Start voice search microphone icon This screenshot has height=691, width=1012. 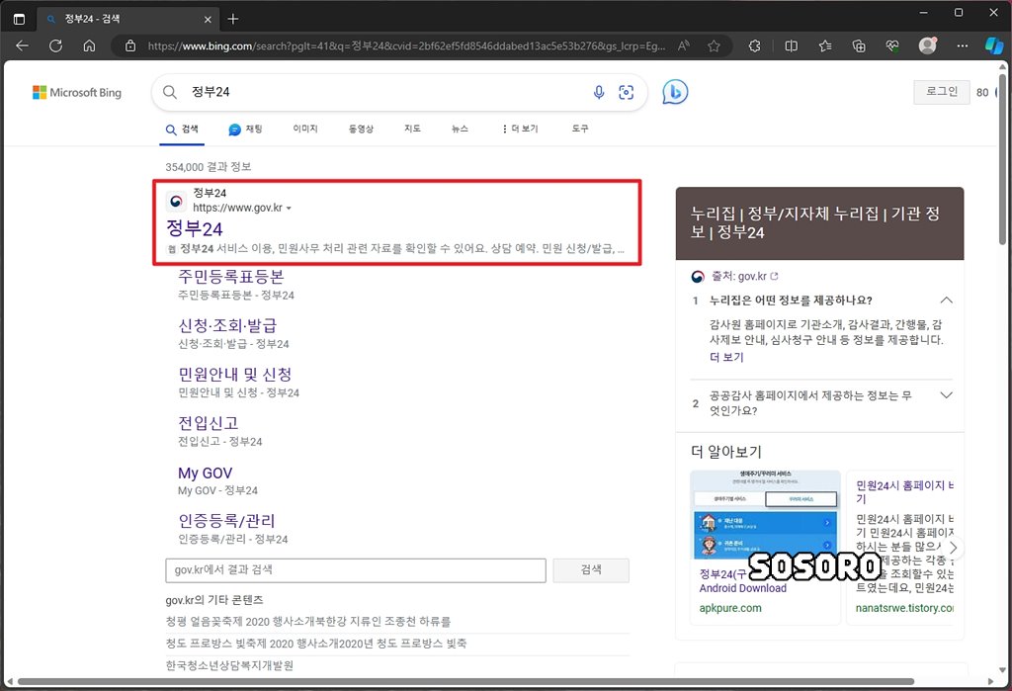pos(599,92)
